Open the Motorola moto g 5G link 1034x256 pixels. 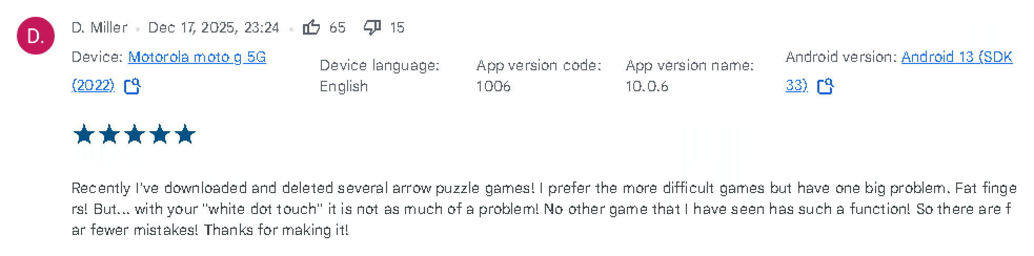(197, 57)
